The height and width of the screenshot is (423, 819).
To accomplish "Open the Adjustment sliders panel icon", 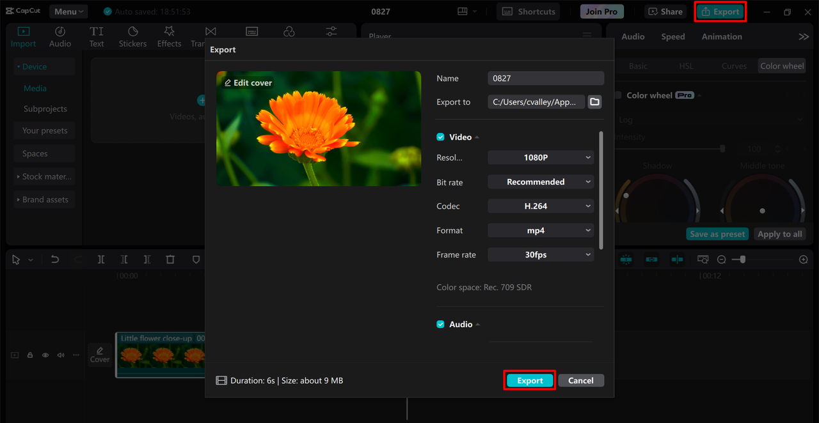I will pyautogui.click(x=331, y=32).
